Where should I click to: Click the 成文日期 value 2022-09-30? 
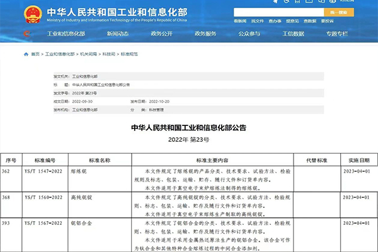82,101
